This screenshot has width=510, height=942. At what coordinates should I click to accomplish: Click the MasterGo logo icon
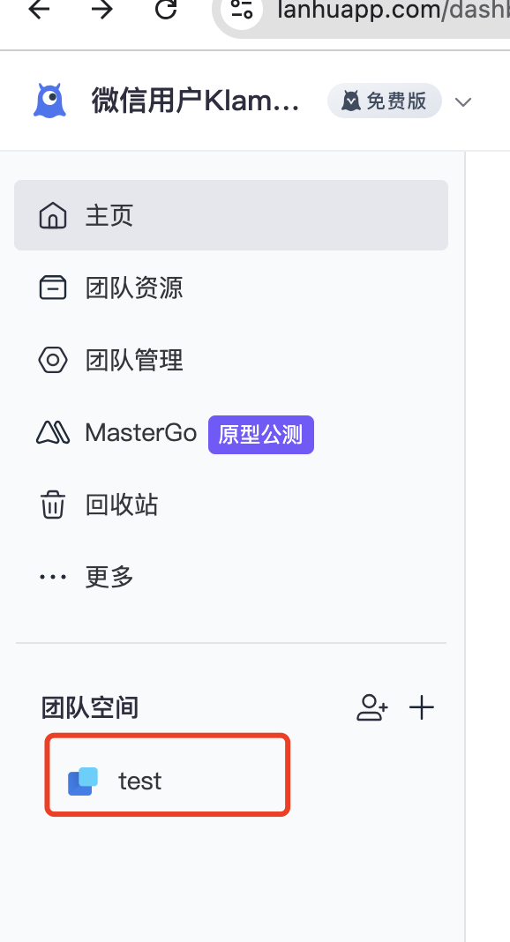(x=53, y=432)
